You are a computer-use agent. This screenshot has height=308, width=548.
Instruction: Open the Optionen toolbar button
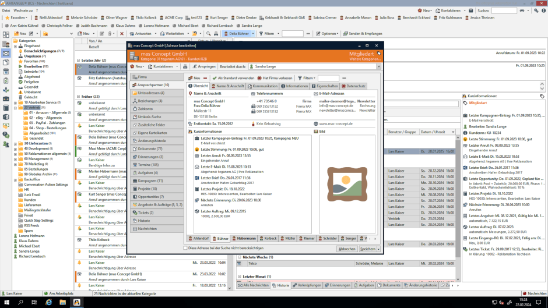coord(327,34)
